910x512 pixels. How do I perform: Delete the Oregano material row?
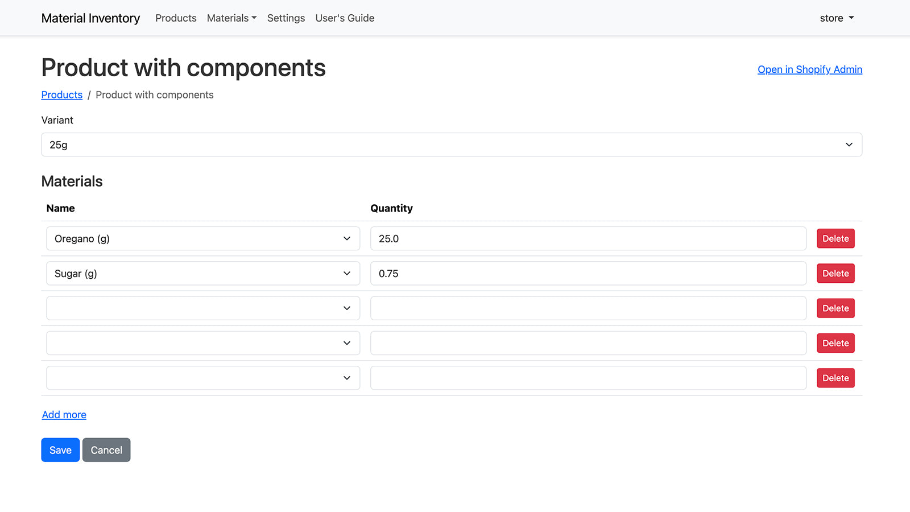click(835, 238)
